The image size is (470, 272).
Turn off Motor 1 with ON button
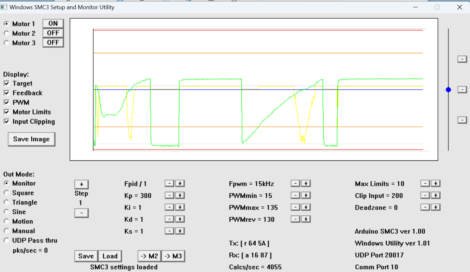click(x=53, y=23)
